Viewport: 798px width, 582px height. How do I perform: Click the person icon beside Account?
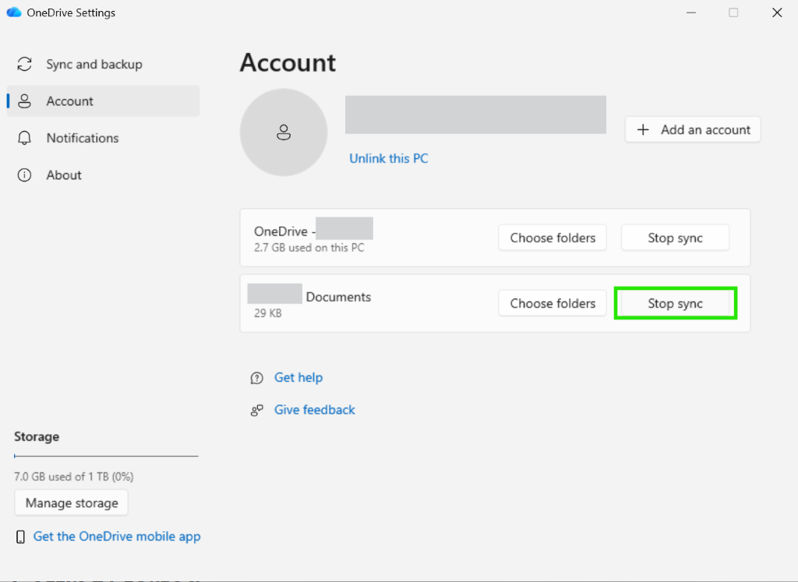[x=24, y=101]
